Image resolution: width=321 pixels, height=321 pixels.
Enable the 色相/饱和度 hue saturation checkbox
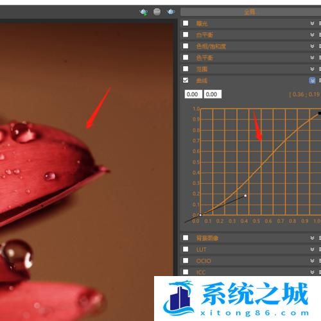click(186, 46)
